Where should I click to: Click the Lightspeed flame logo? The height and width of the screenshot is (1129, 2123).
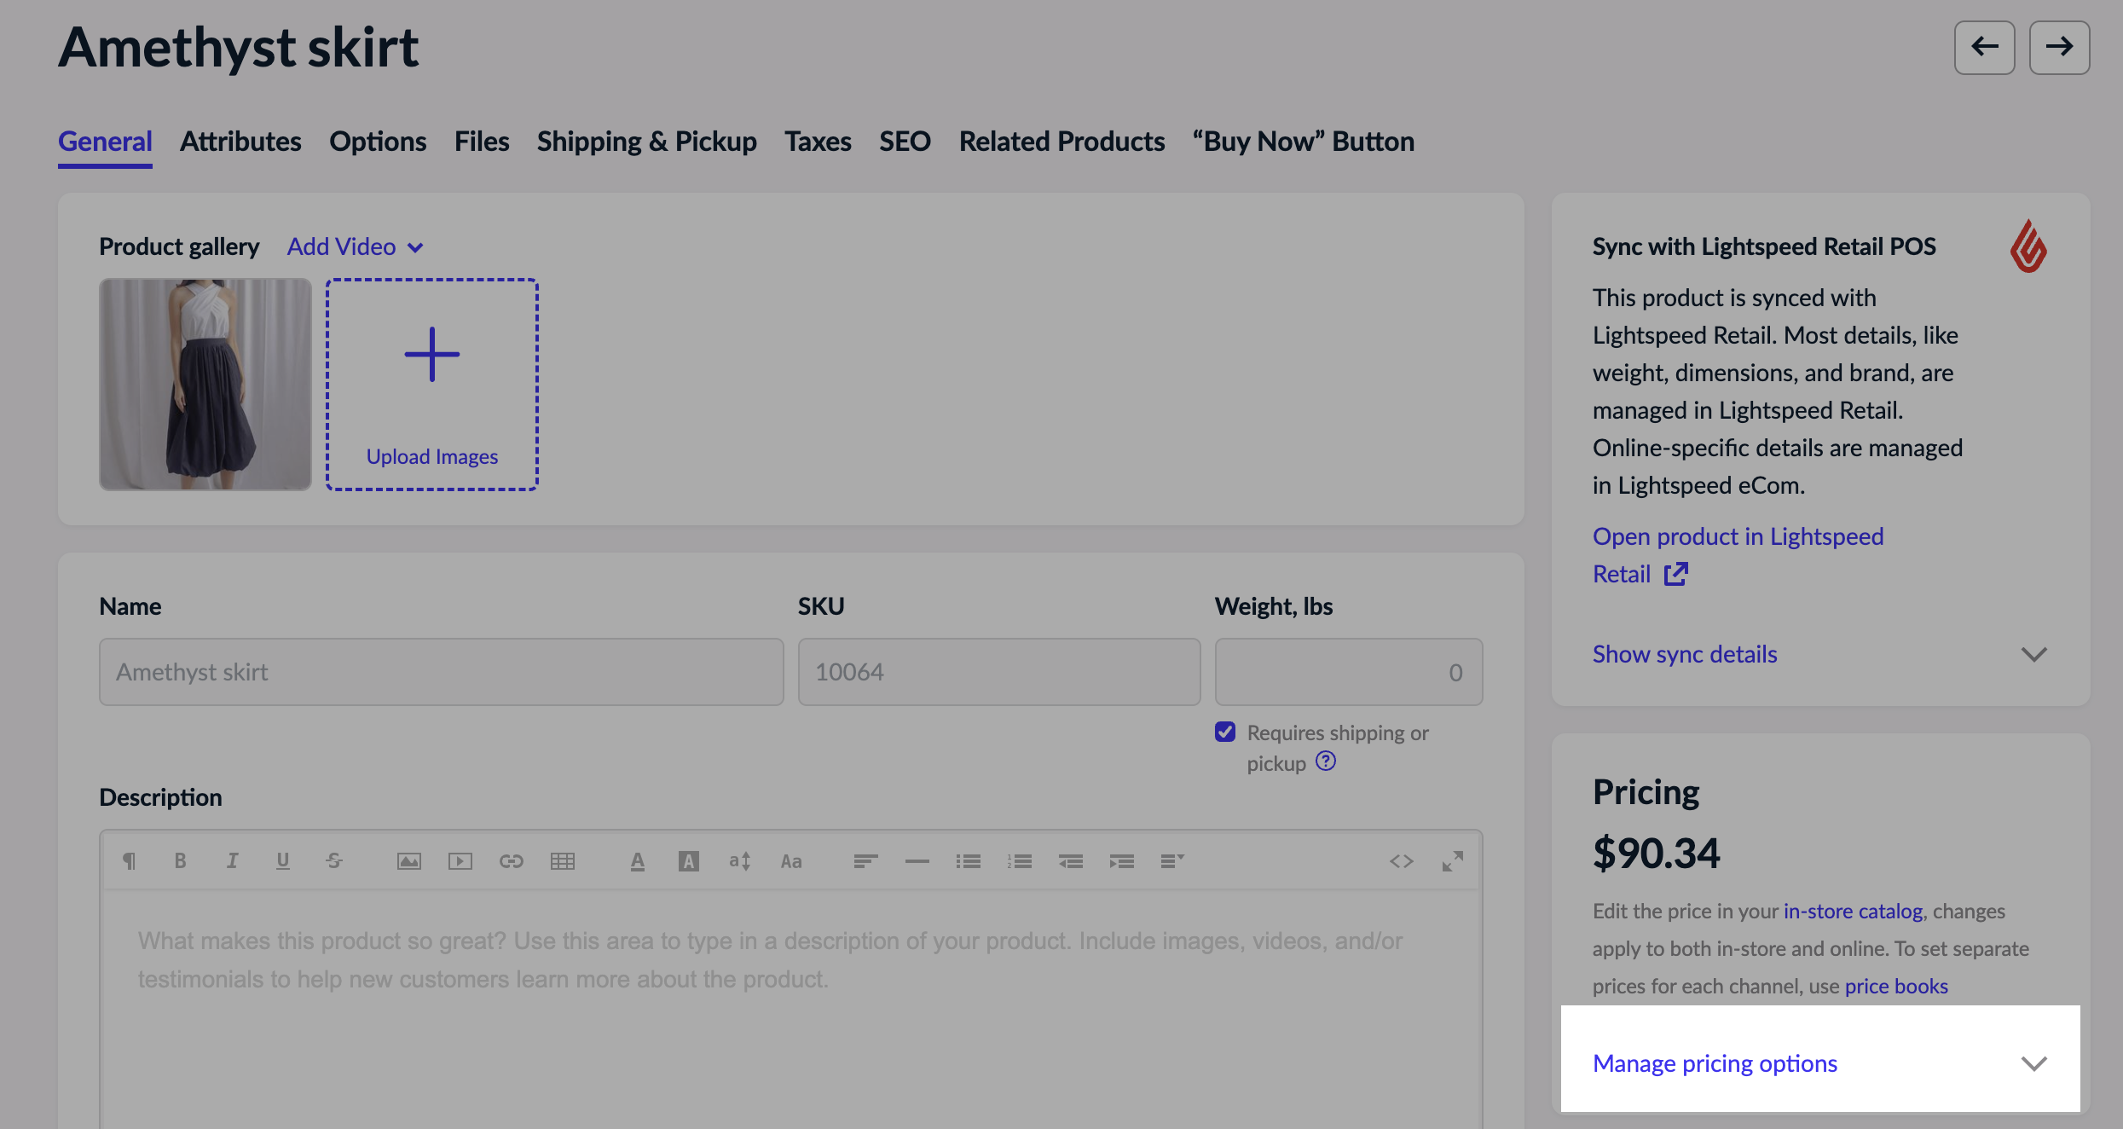[2028, 246]
